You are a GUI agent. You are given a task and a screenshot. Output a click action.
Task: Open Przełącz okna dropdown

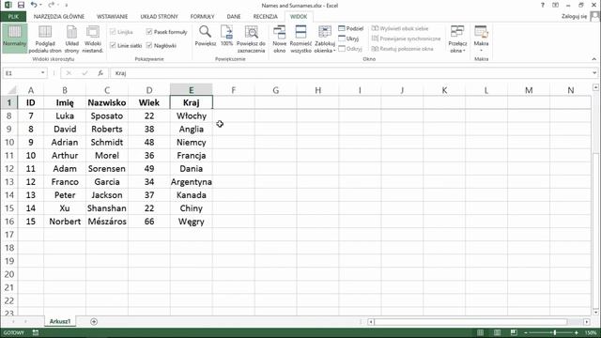(x=457, y=39)
